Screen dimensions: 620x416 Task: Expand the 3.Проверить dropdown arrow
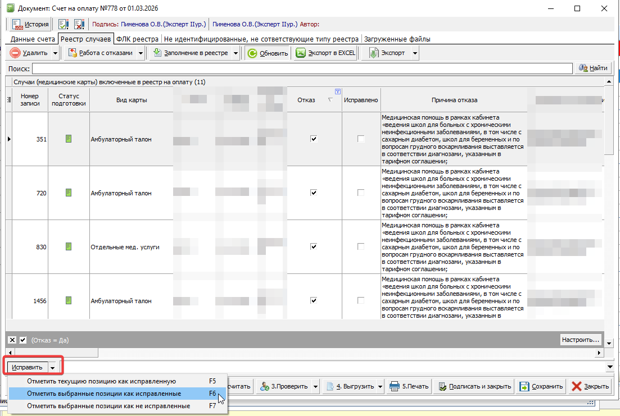click(x=316, y=386)
